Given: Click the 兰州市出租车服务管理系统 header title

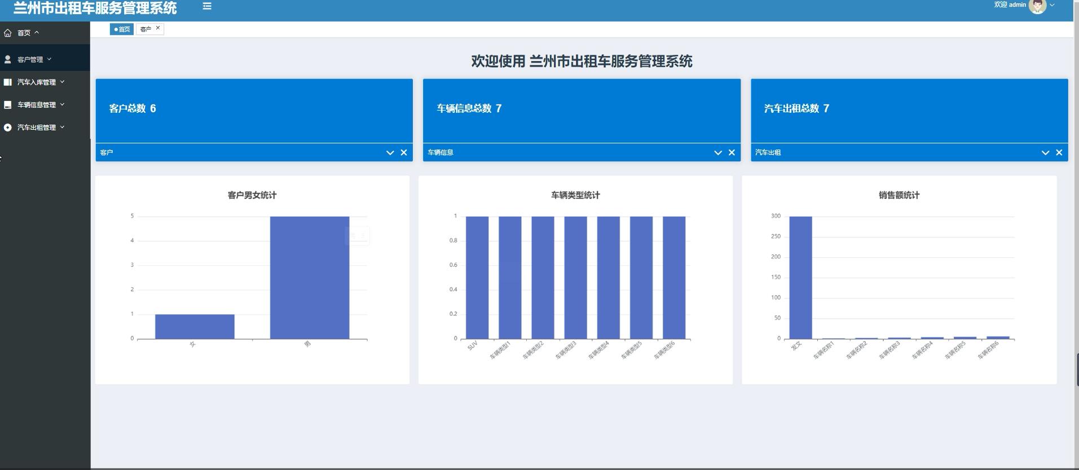Looking at the screenshot, I should click(x=95, y=8).
